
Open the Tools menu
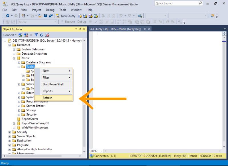tap(63, 9)
